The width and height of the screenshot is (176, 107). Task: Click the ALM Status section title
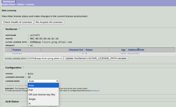pyautogui.click(x=12, y=101)
